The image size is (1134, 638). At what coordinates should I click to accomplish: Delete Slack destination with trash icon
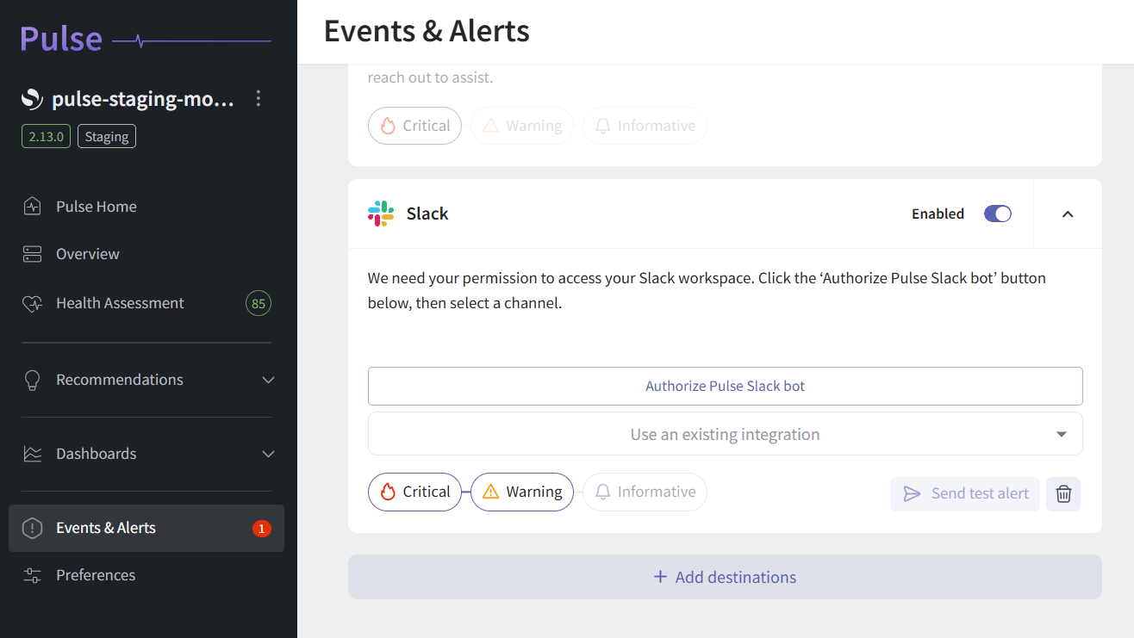[1063, 493]
